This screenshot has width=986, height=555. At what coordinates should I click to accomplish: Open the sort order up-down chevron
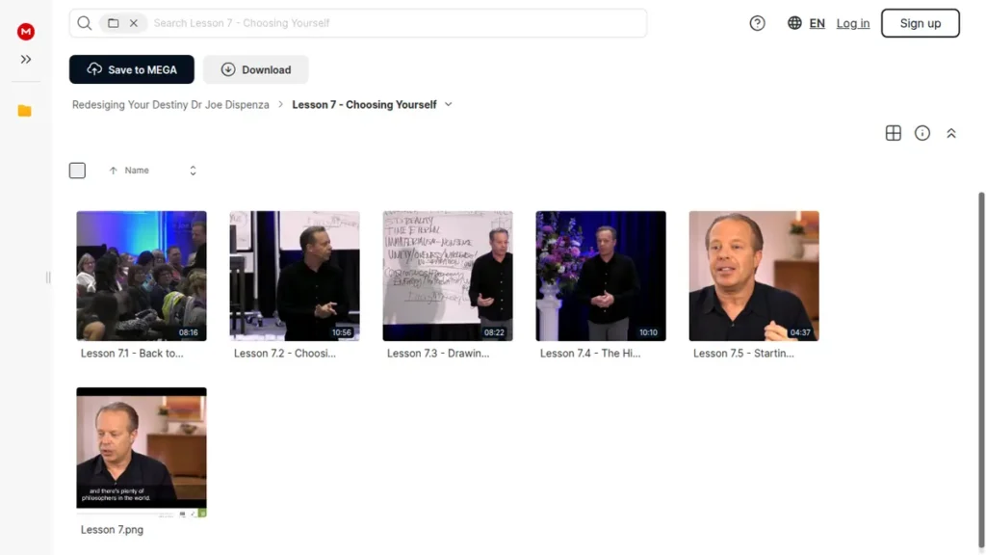coord(193,171)
